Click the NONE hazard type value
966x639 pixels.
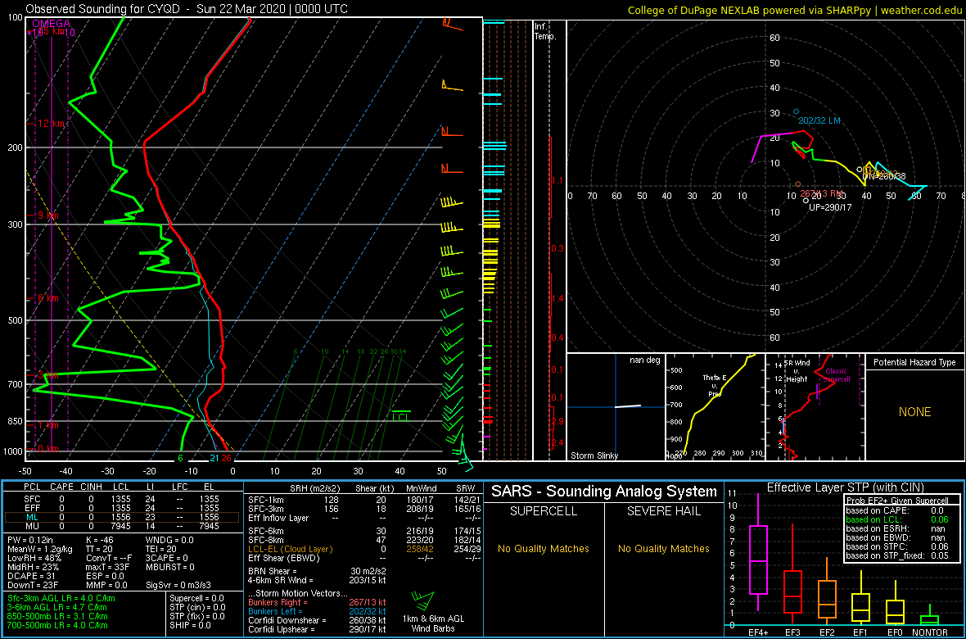coord(914,412)
